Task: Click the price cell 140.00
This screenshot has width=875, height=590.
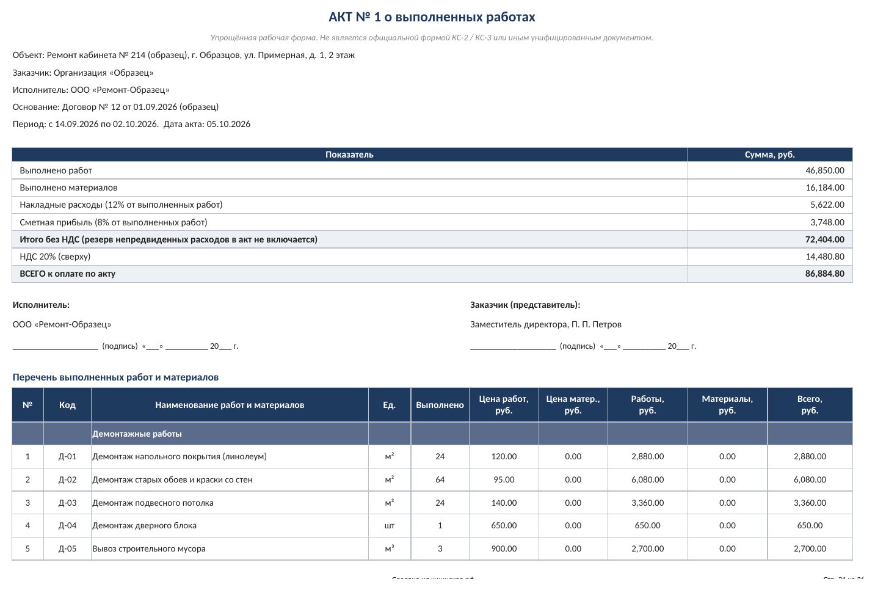Action: (x=504, y=503)
